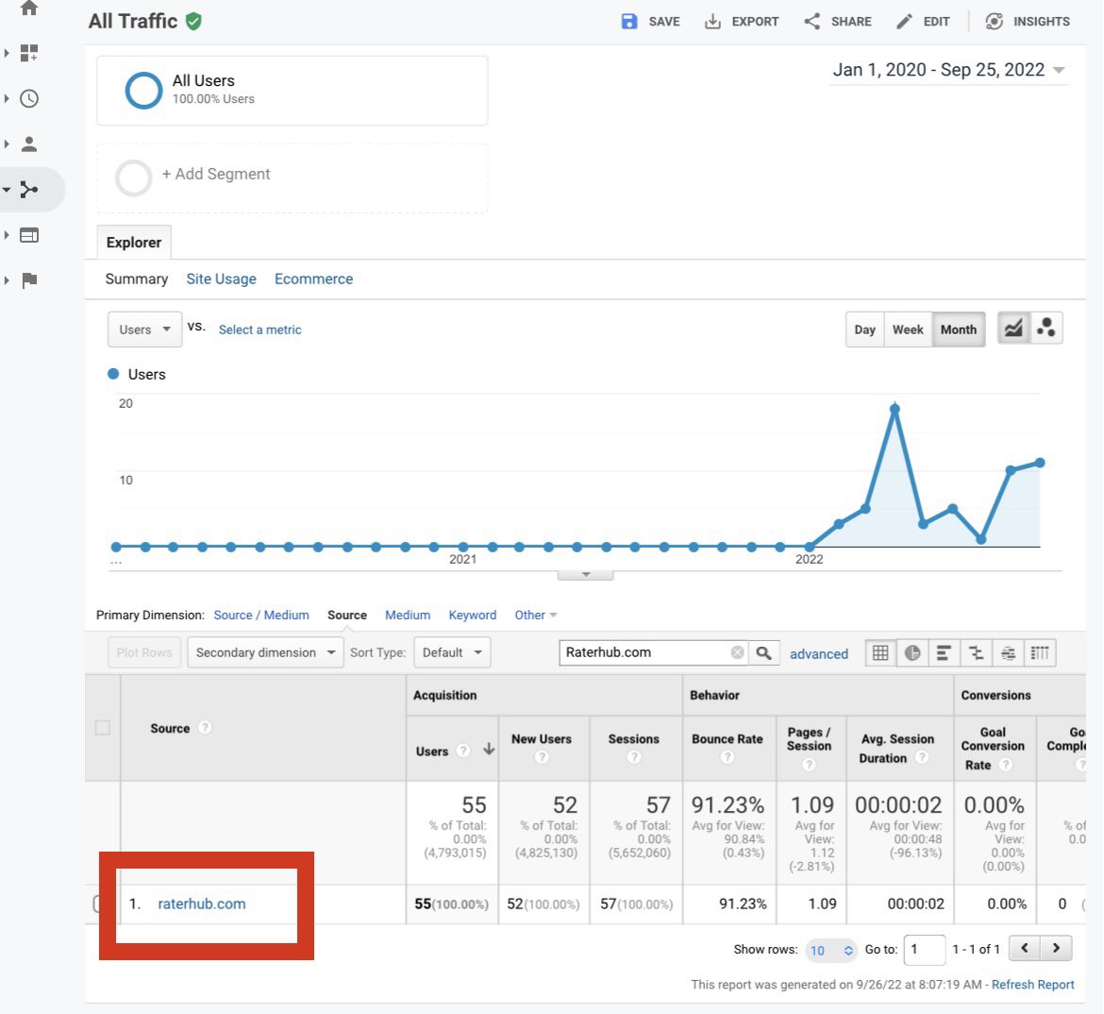Switch to Site Usage tab

click(x=221, y=279)
